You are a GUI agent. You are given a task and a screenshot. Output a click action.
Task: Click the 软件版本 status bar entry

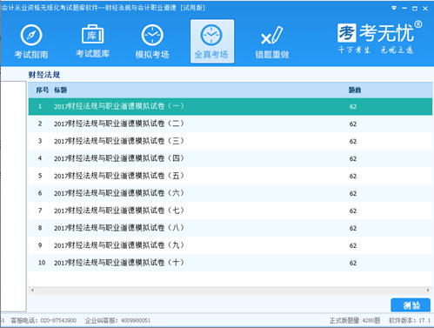click(x=410, y=320)
